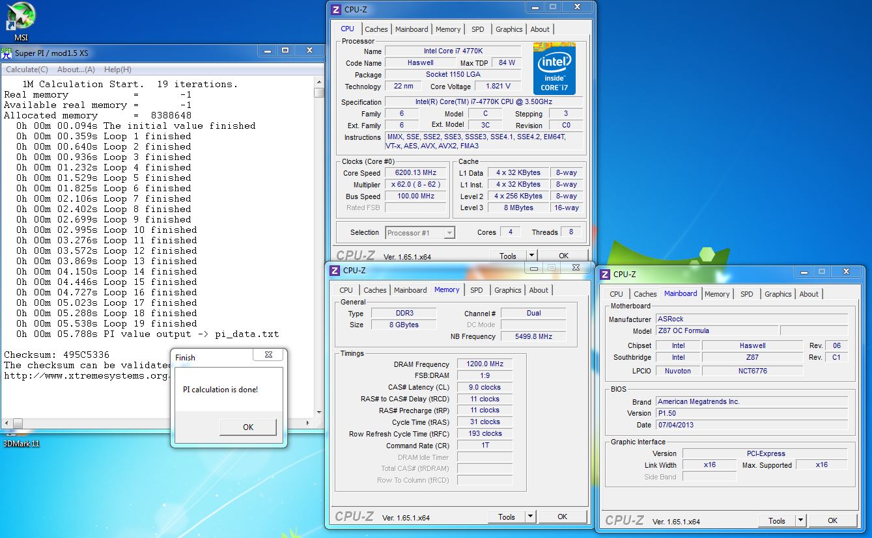Click the DRAM Frequency 1200.0 MHz field
The height and width of the screenshot is (538, 872).
(485, 364)
